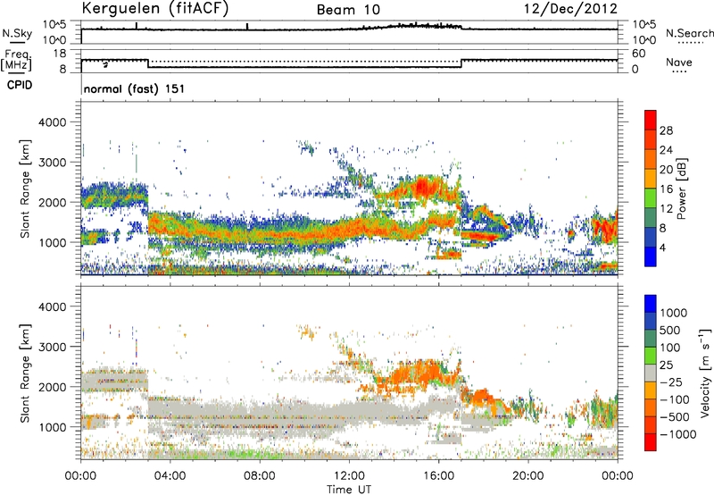Viewport: 714px width, 495px height.
Task: Pick the red top of the power colorbar
Action: (651, 120)
